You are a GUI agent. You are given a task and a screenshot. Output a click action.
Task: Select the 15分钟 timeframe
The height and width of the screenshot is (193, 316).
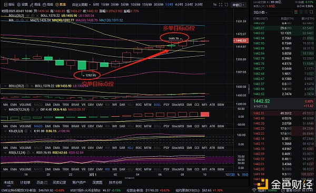pyautogui.click(x=147, y=4)
